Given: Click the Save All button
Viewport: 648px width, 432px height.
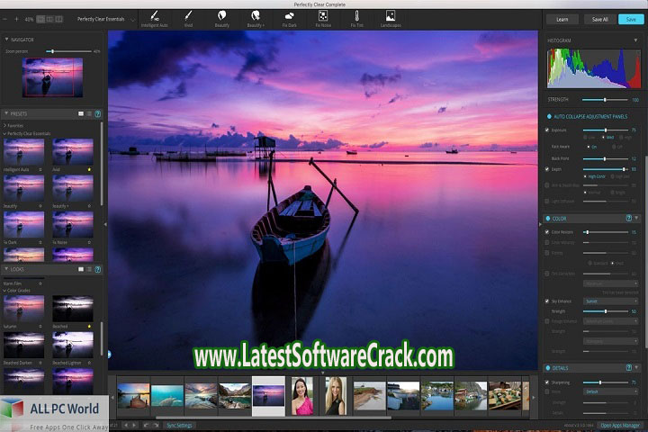Looking at the screenshot, I should [598, 18].
